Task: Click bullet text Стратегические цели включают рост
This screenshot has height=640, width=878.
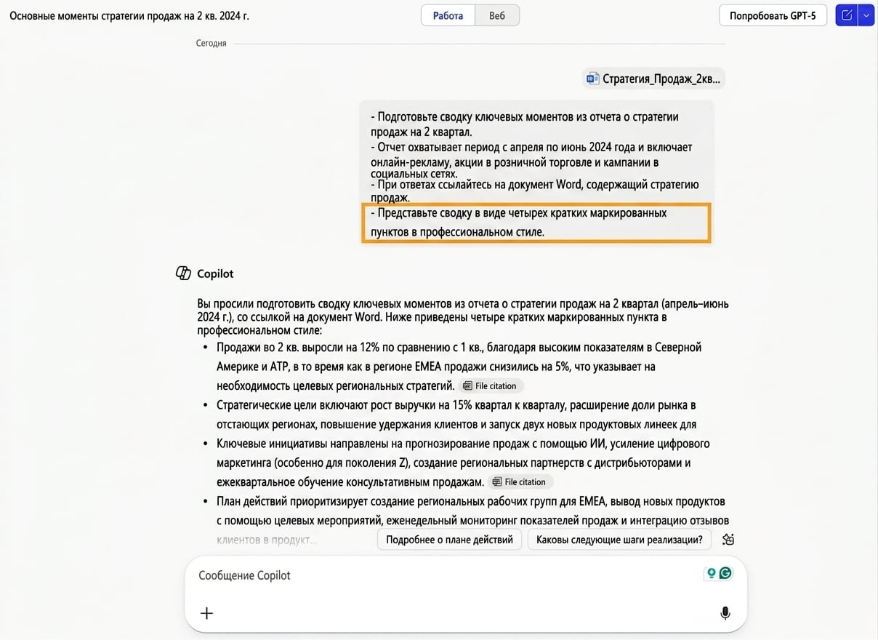Action: coord(456,415)
